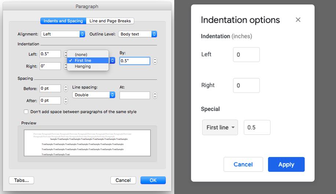The width and height of the screenshot is (336, 194).
Task: Choose Hanging in special indent menu
Action: (x=88, y=66)
